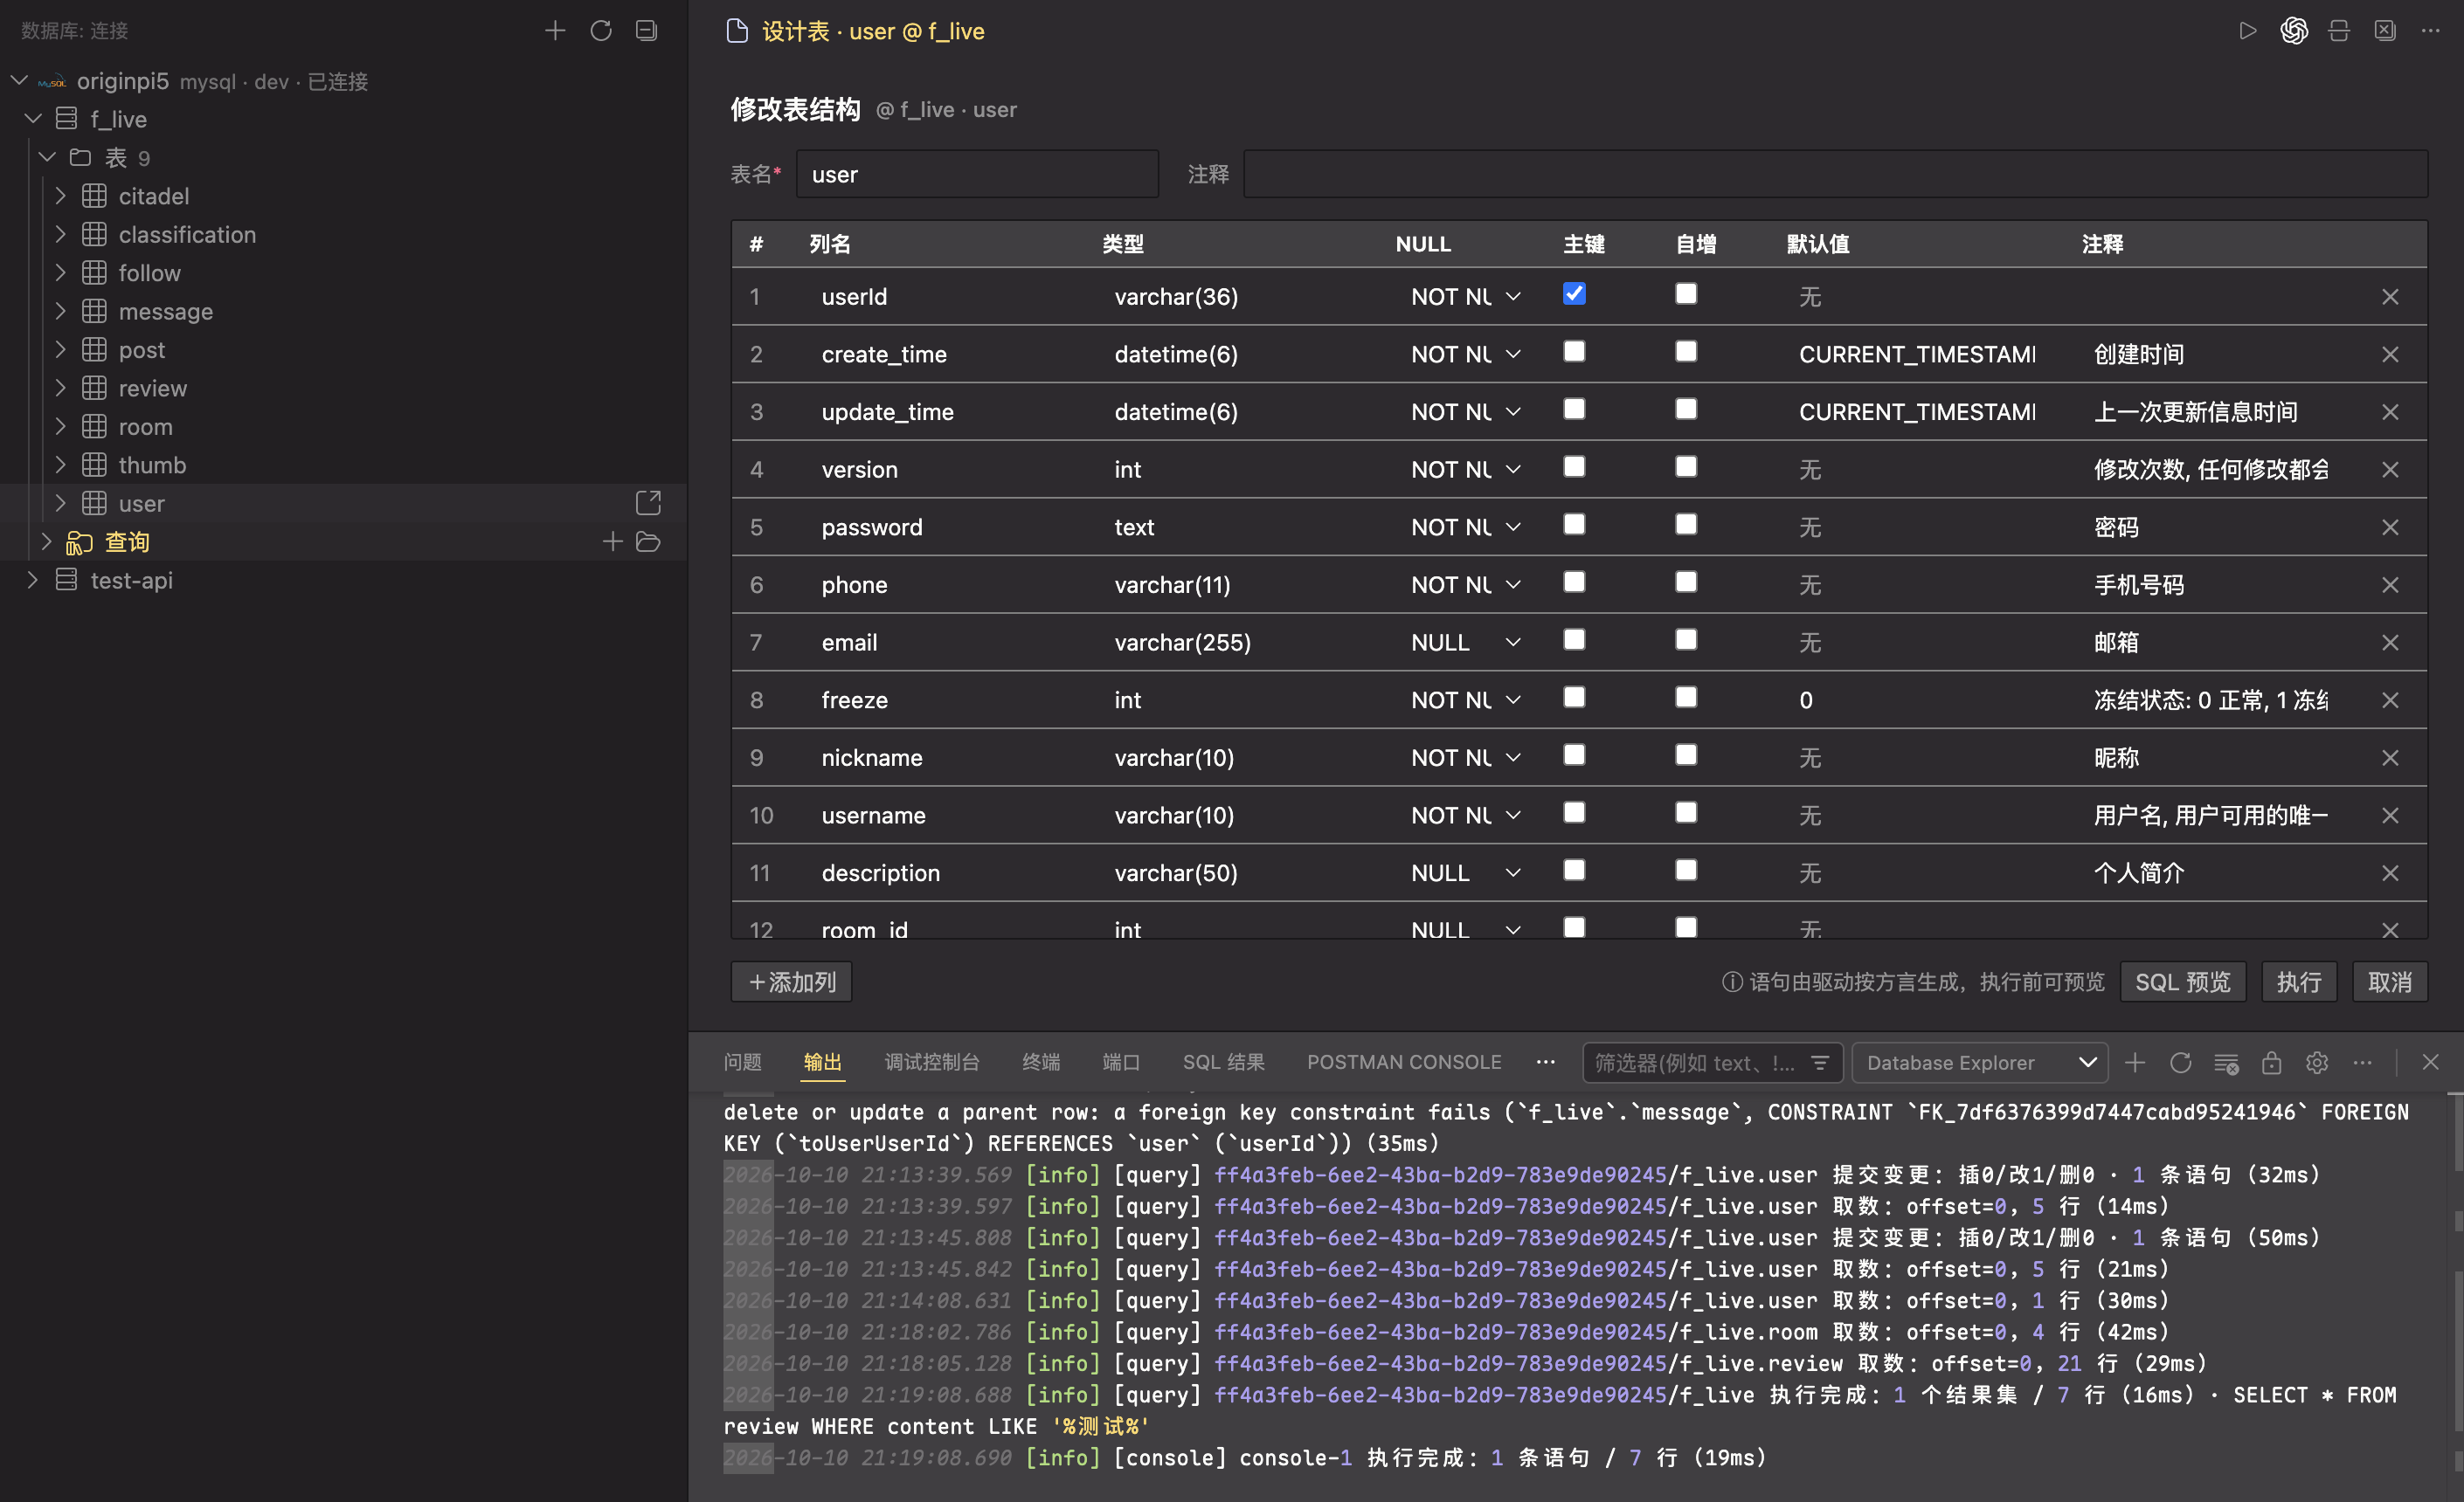Refresh the database connections list
Image resolution: width=2464 pixels, height=1502 pixels.
tap(601, 30)
